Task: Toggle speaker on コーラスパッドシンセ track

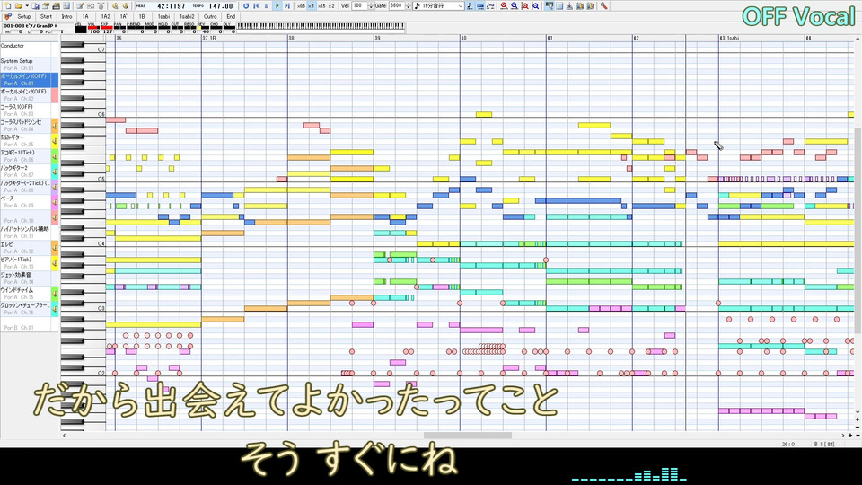Action: pyautogui.click(x=55, y=126)
